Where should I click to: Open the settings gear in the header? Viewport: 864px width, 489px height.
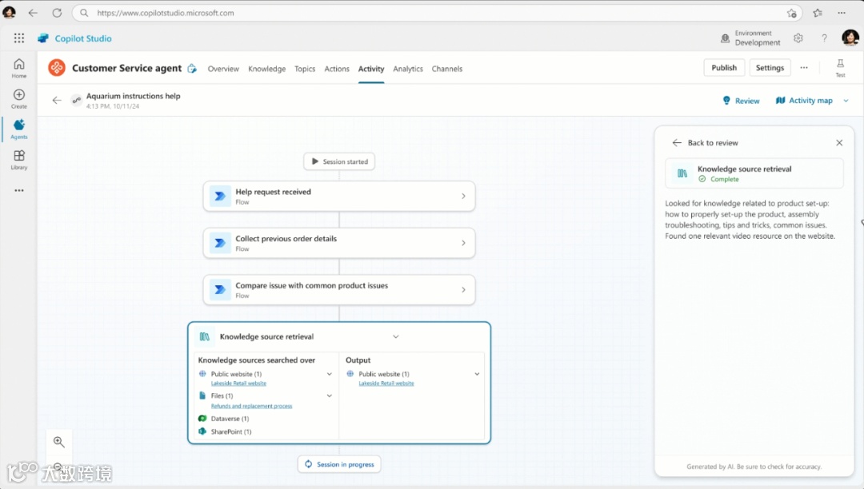[798, 38]
